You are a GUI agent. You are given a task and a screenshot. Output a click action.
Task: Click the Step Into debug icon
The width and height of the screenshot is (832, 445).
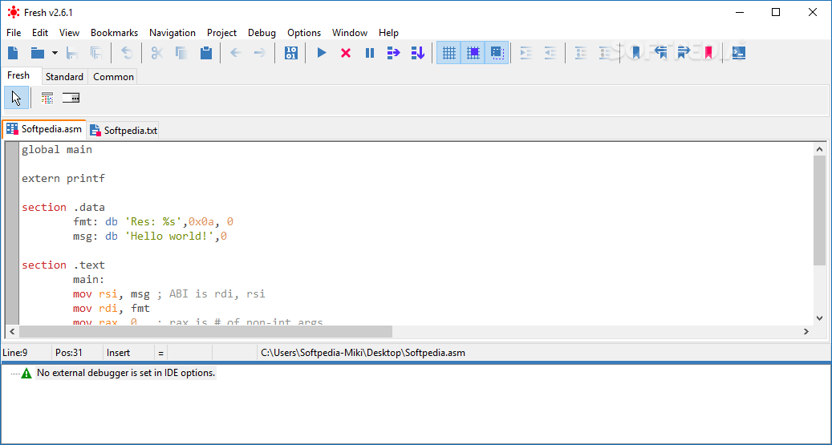click(x=418, y=52)
